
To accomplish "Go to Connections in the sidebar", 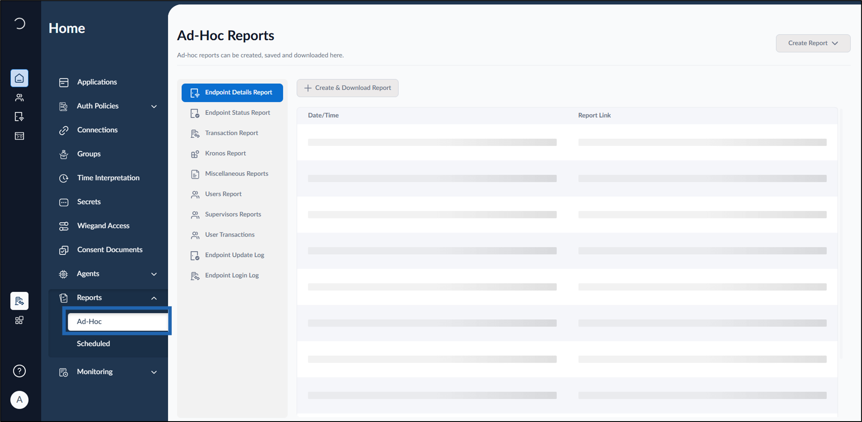I will [97, 130].
